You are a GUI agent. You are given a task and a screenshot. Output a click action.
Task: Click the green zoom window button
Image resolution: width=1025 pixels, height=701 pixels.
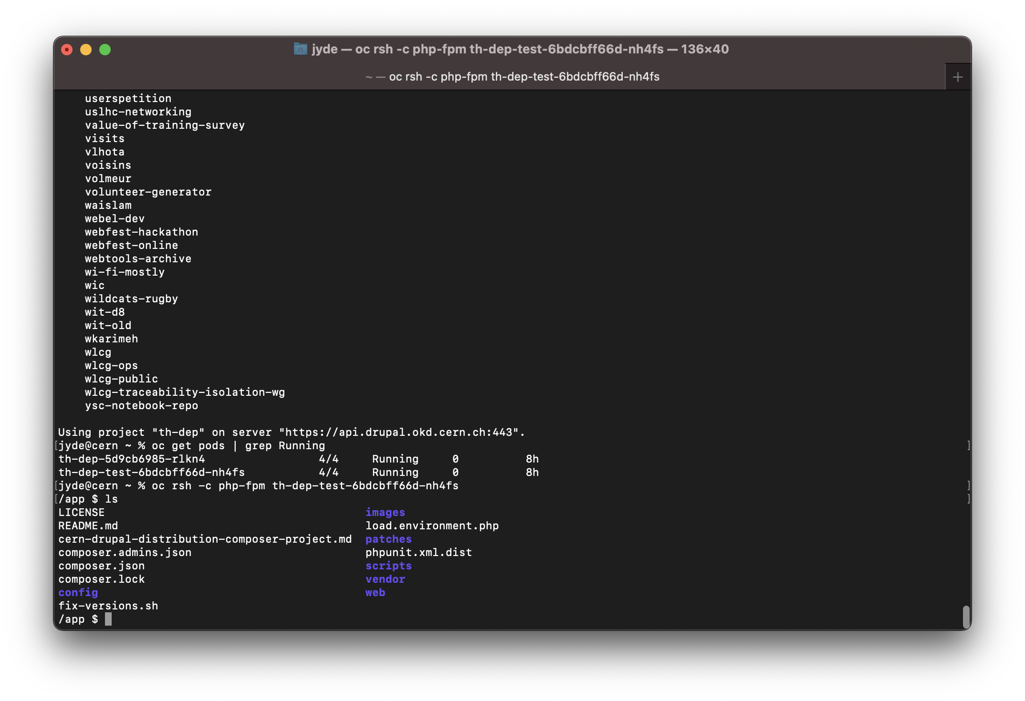pos(105,50)
